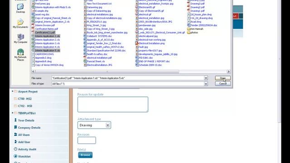
Task: Expand the TEMPLATE(s) tree node
Action: [13, 113]
